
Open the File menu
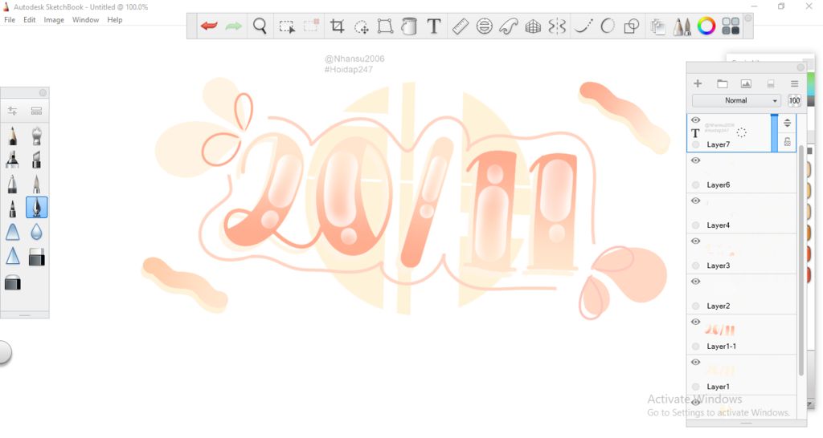click(10, 20)
